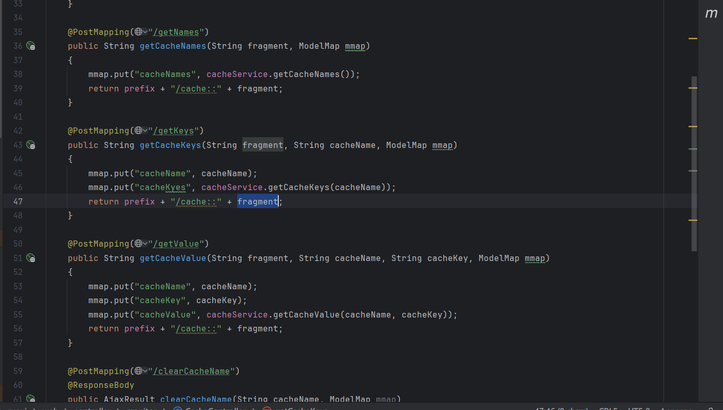Click line number 47 in gutter
Viewport: 723px width, 410px height.
[18, 202]
